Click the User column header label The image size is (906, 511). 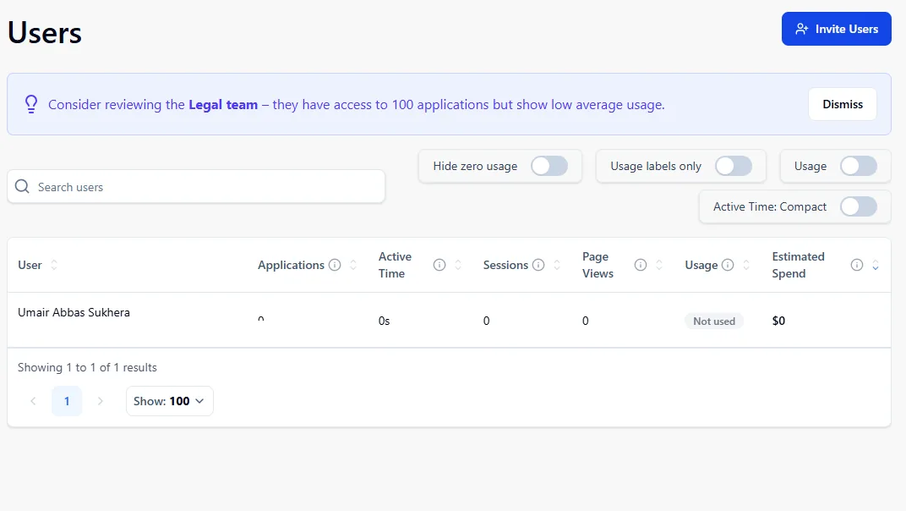(30, 265)
